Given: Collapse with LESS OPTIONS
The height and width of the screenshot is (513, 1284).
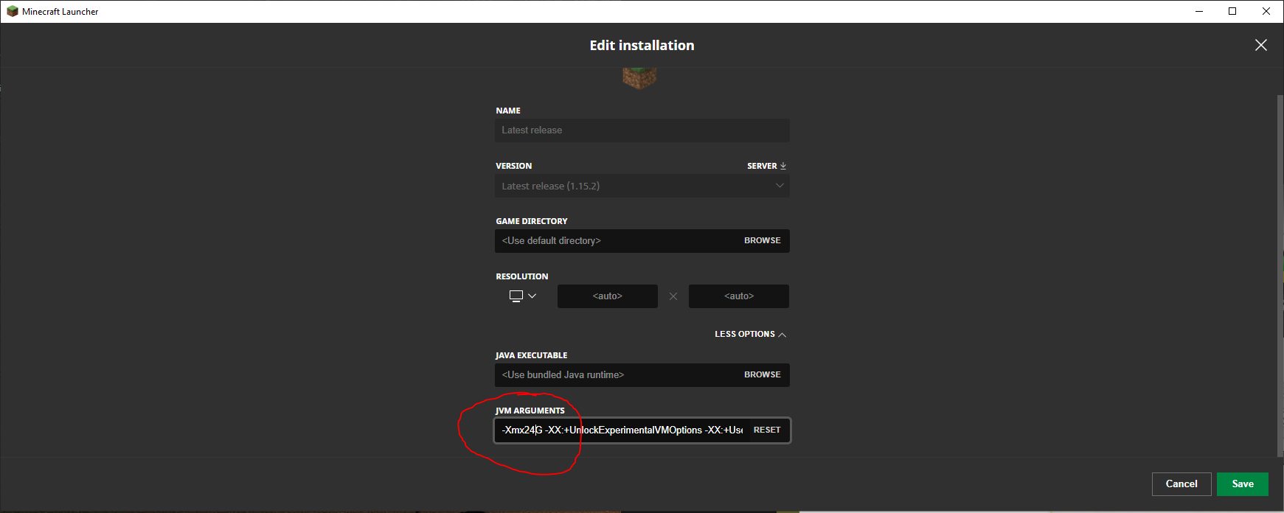Looking at the screenshot, I should [x=750, y=335].
